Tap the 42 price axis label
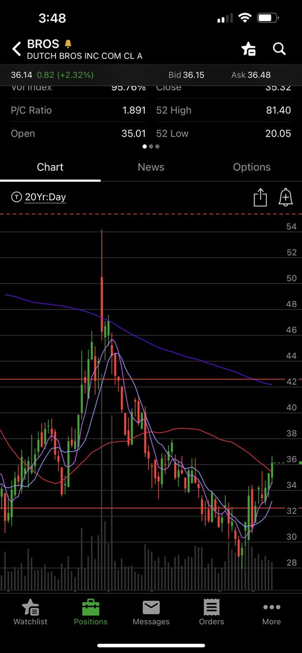Viewport: 302px width, 653px height. point(292,381)
